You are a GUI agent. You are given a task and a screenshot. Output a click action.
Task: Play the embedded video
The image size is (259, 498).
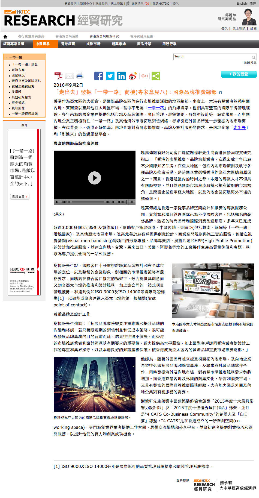click(x=95, y=178)
